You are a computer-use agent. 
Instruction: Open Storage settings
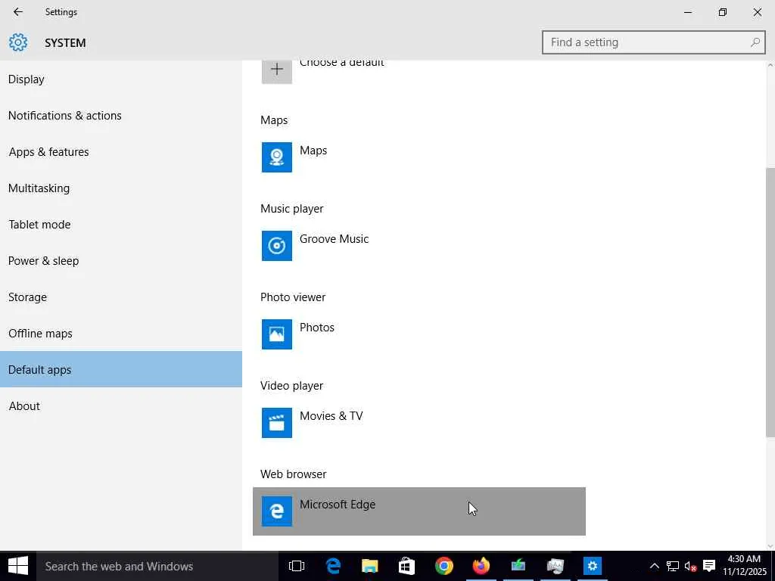pyautogui.click(x=121, y=297)
